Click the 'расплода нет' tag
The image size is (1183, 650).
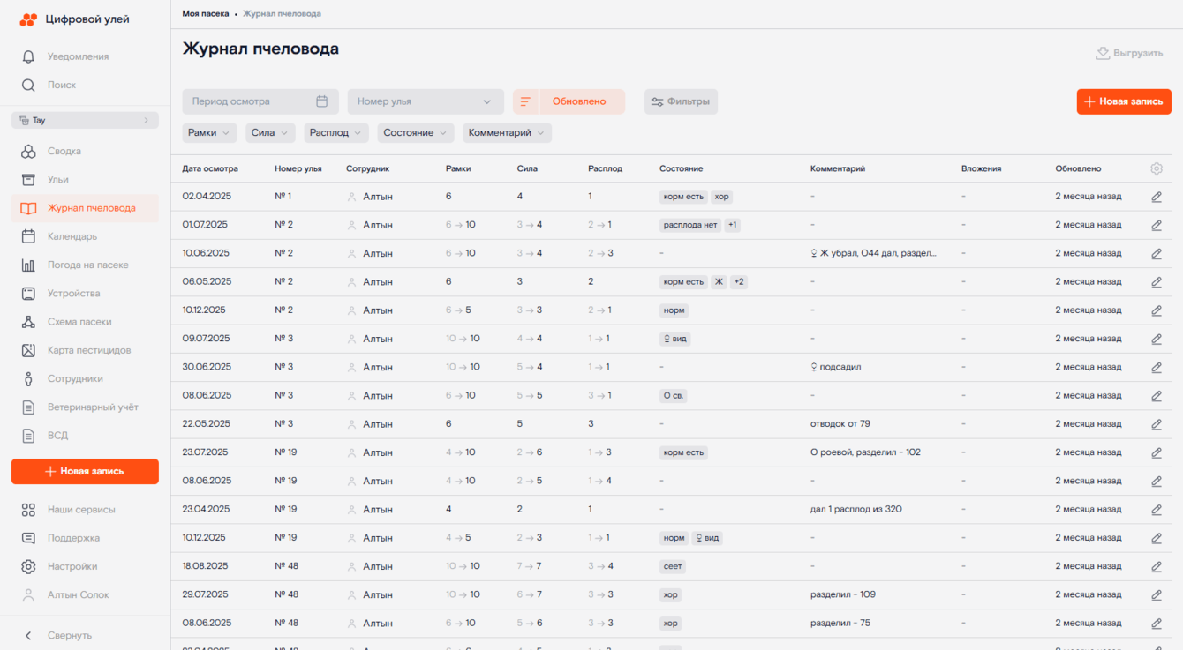pyautogui.click(x=690, y=225)
